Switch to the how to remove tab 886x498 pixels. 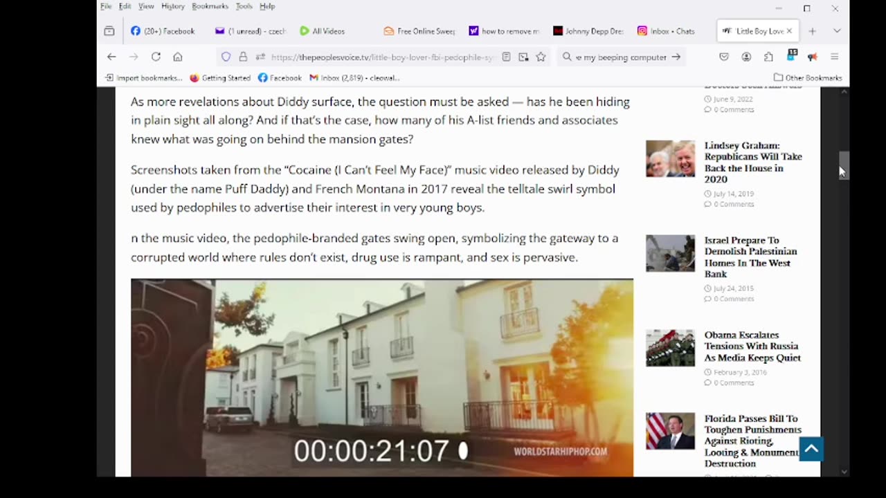504,31
